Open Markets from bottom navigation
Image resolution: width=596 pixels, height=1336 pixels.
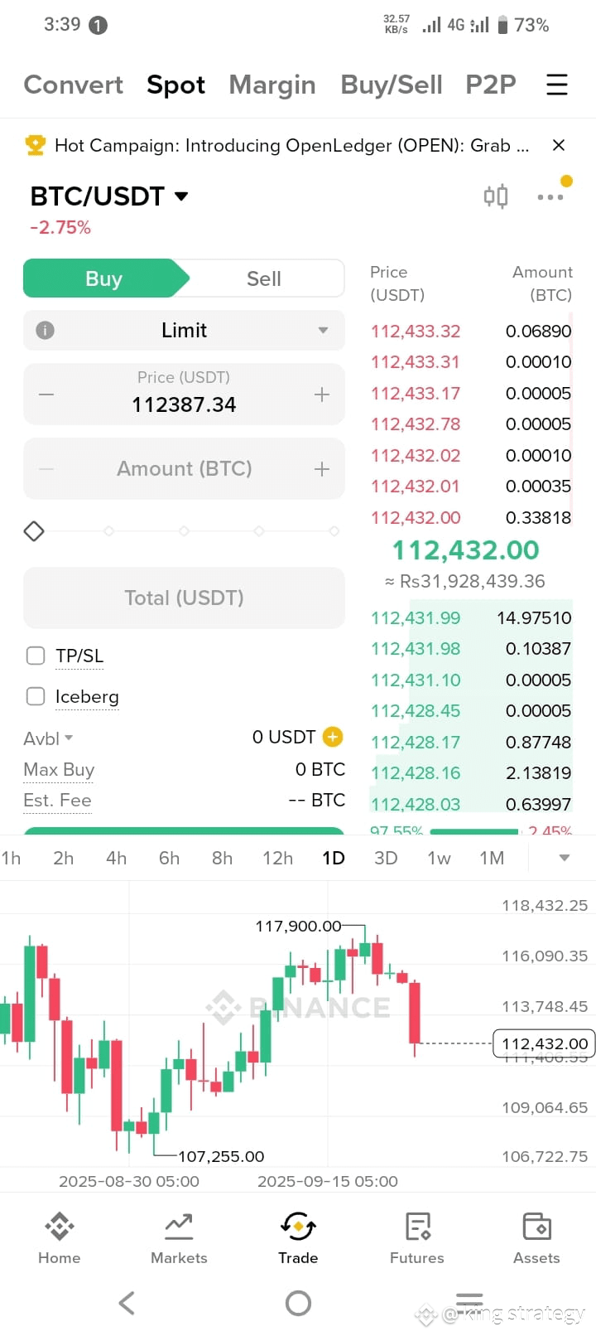pyautogui.click(x=179, y=1238)
